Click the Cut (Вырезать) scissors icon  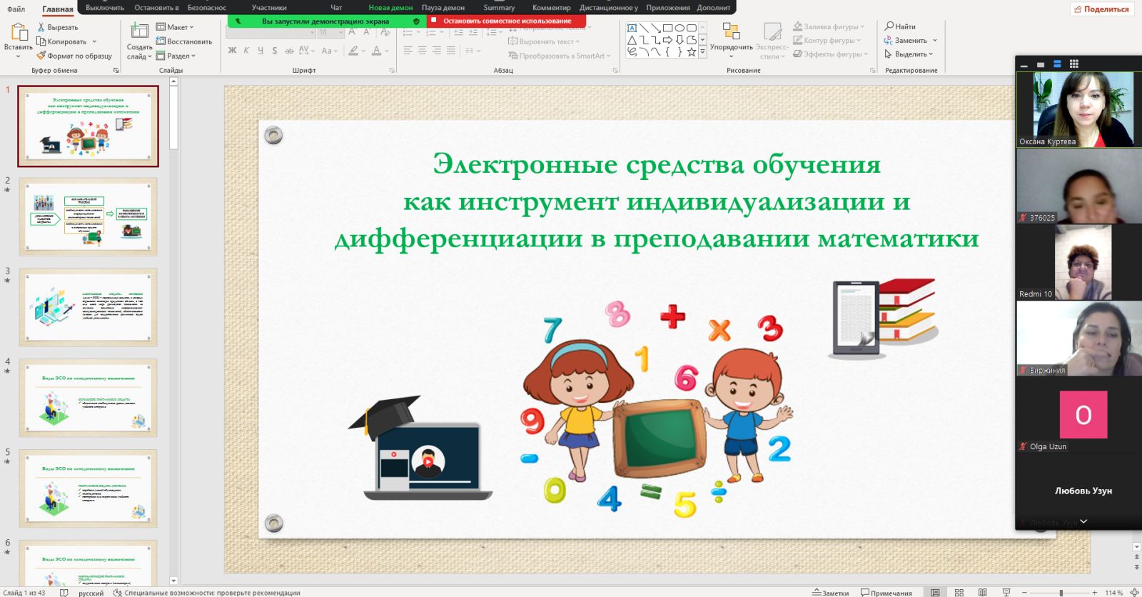[41, 27]
